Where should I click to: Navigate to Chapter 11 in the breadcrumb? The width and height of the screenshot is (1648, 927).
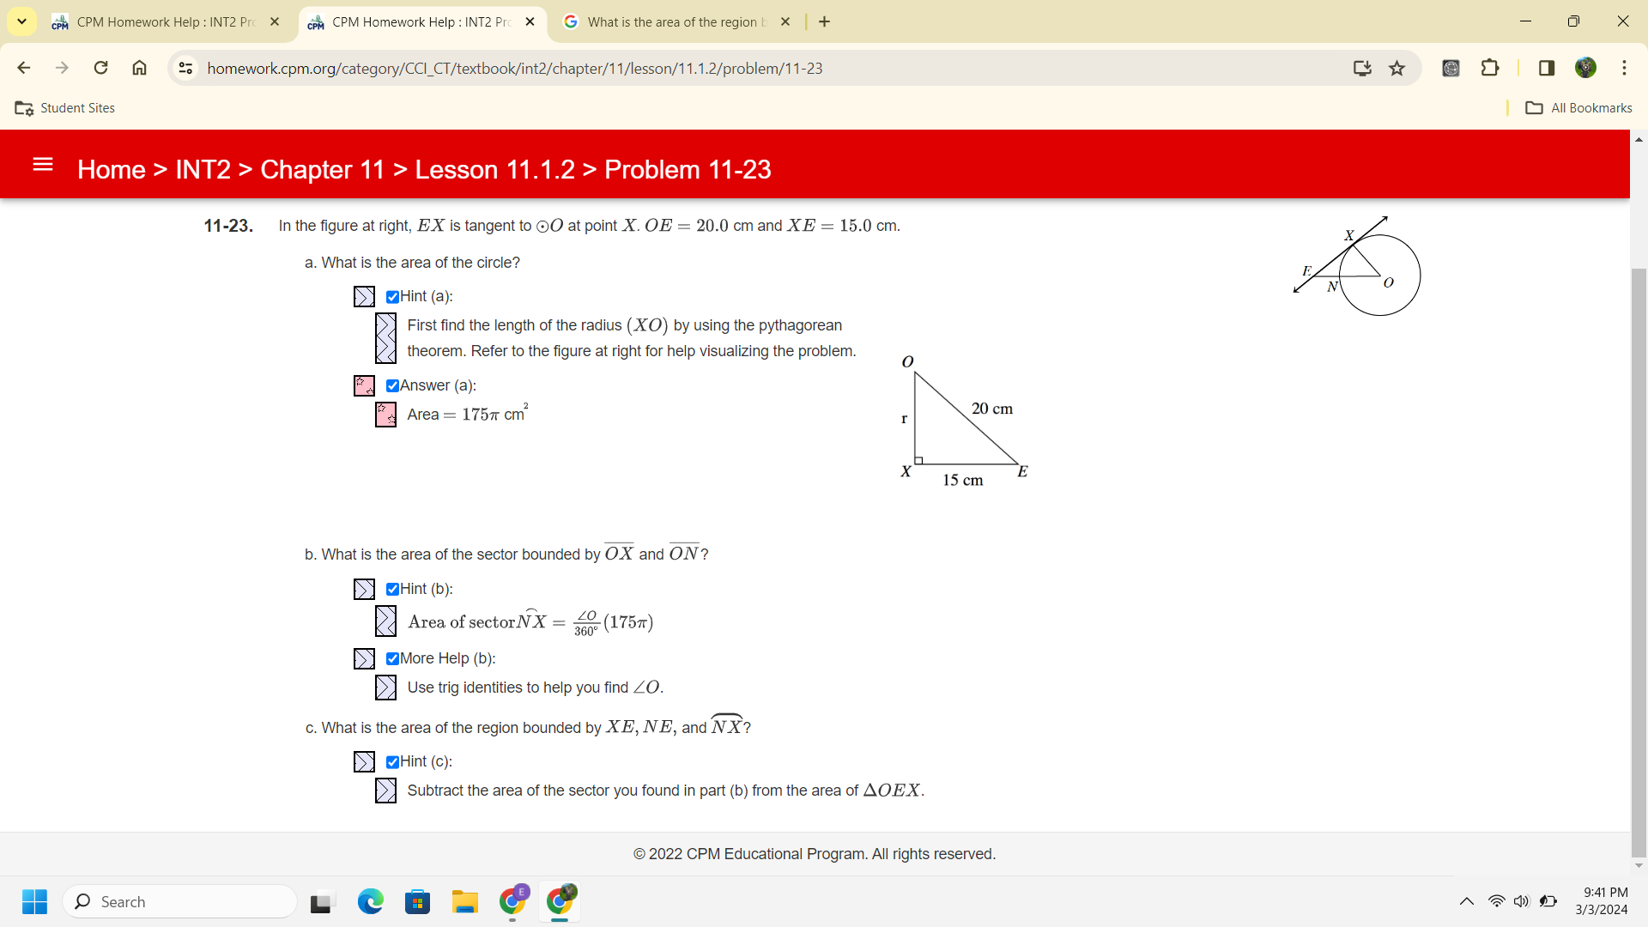[321, 169]
